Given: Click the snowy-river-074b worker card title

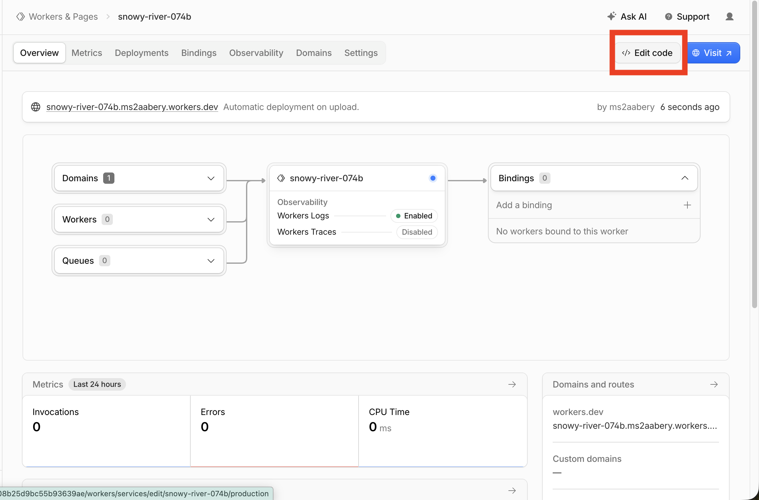Looking at the screenshot, I should coord(326,178).
